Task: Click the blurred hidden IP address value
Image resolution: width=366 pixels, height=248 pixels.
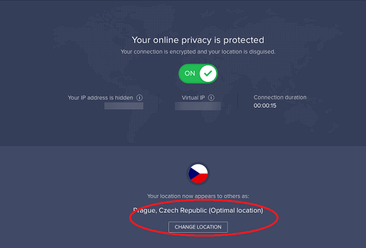Action: (123, 106)
